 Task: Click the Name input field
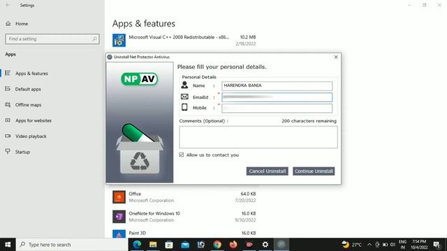[x=277, y=86]
